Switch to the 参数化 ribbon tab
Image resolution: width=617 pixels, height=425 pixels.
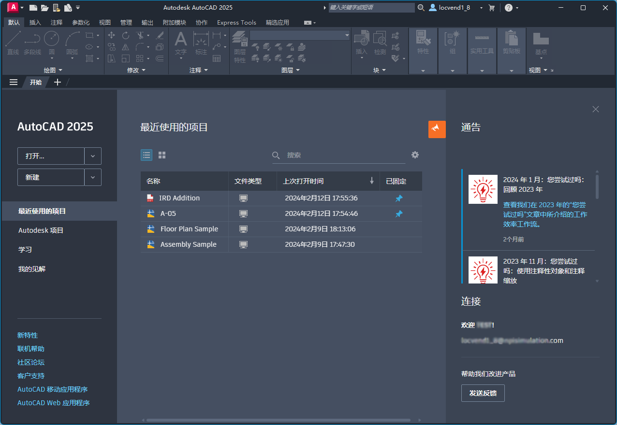point(81,23)
